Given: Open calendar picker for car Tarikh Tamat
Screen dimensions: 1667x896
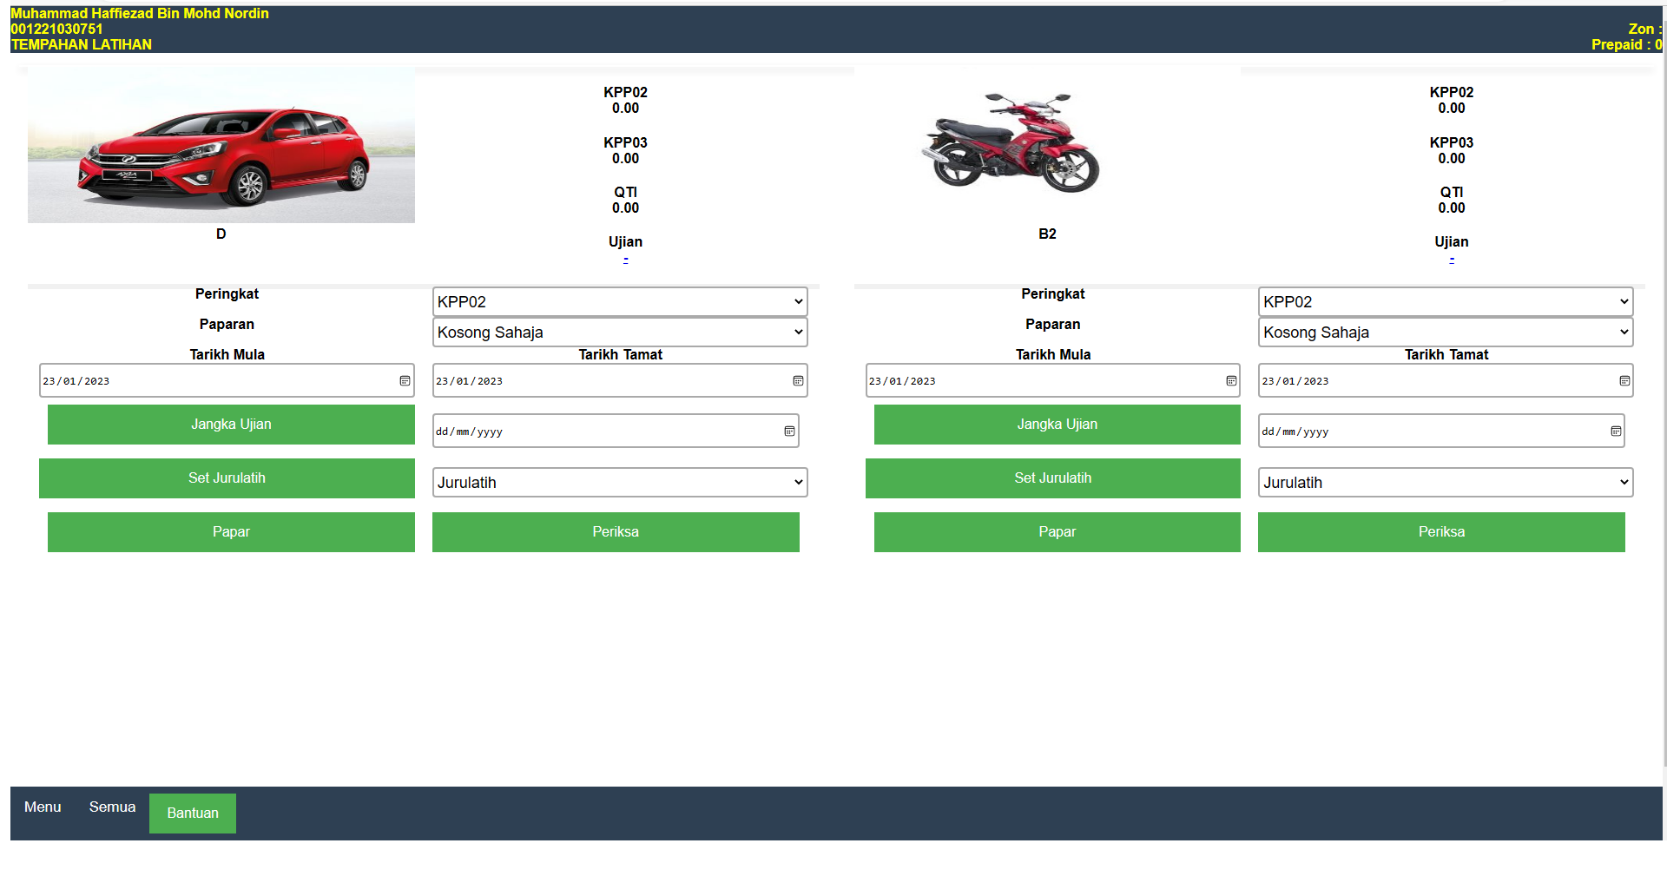Looking at the screenshot, I should (798, 381).
